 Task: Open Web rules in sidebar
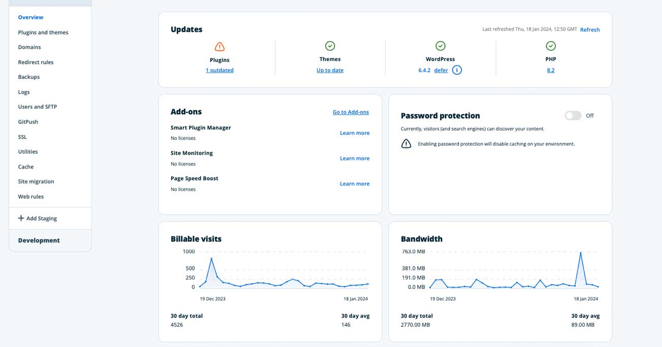pos(31,197)
